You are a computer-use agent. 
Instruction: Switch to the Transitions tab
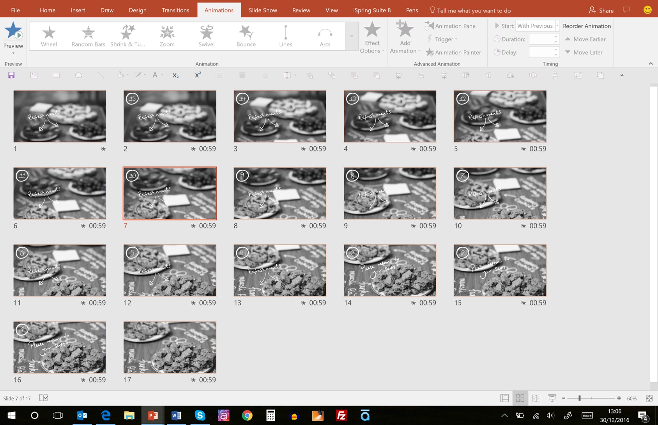click(x=175, y=10)
